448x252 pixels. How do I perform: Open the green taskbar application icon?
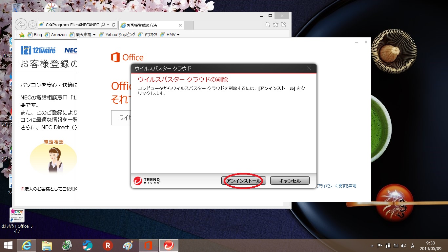(x=67, y=245)
